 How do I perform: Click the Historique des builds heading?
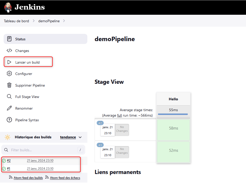33,137
